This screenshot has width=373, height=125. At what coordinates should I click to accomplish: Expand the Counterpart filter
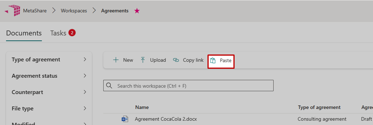[85, 92]
